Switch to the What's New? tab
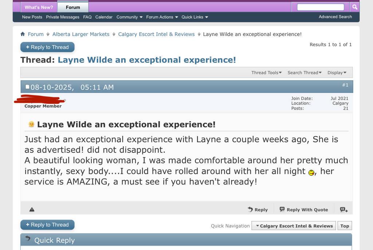Viewport: 373px width, 250px height. pyautogui.click(x=39, y=7)
